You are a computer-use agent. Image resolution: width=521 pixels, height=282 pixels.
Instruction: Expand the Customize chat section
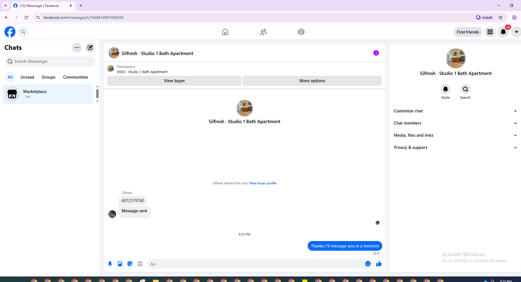click(455, 111)
